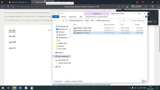Open Explorer help with the question mark
This screenshot has width=160, height=90.
click(x=146, y=17)
